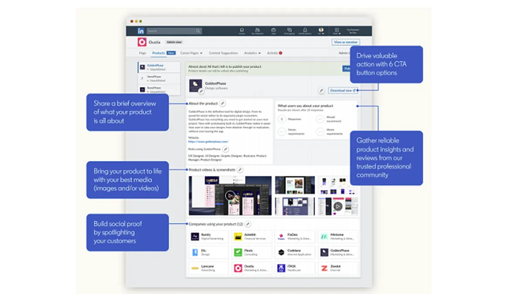The height and width of the screenshot is (294, 523).
Task: Edit Roles using GoldenPhase
Action: (225, 149)
